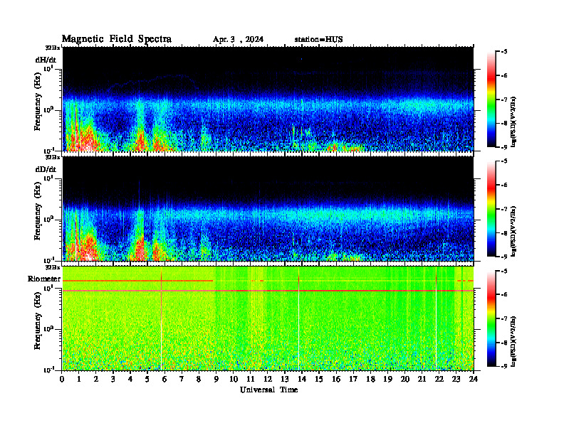Select the date text "Apr. 3 , 2024"
Screen dimensions: 564x435
tap(238, 40)
